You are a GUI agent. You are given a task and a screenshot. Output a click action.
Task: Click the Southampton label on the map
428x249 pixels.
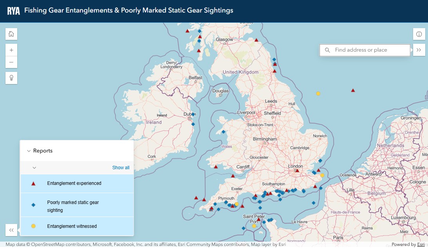click(x=273, y=184)
